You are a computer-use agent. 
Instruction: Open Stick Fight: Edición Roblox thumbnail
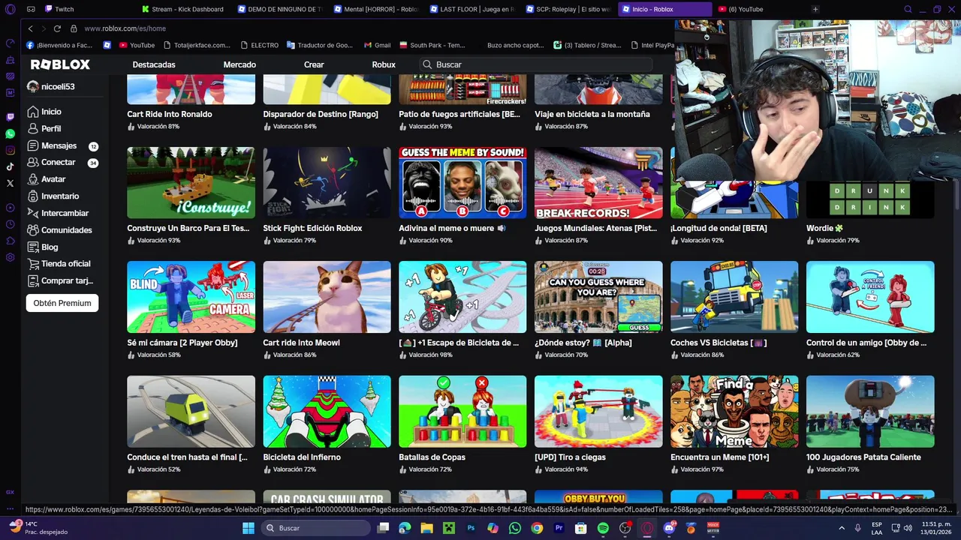point(327,183)
